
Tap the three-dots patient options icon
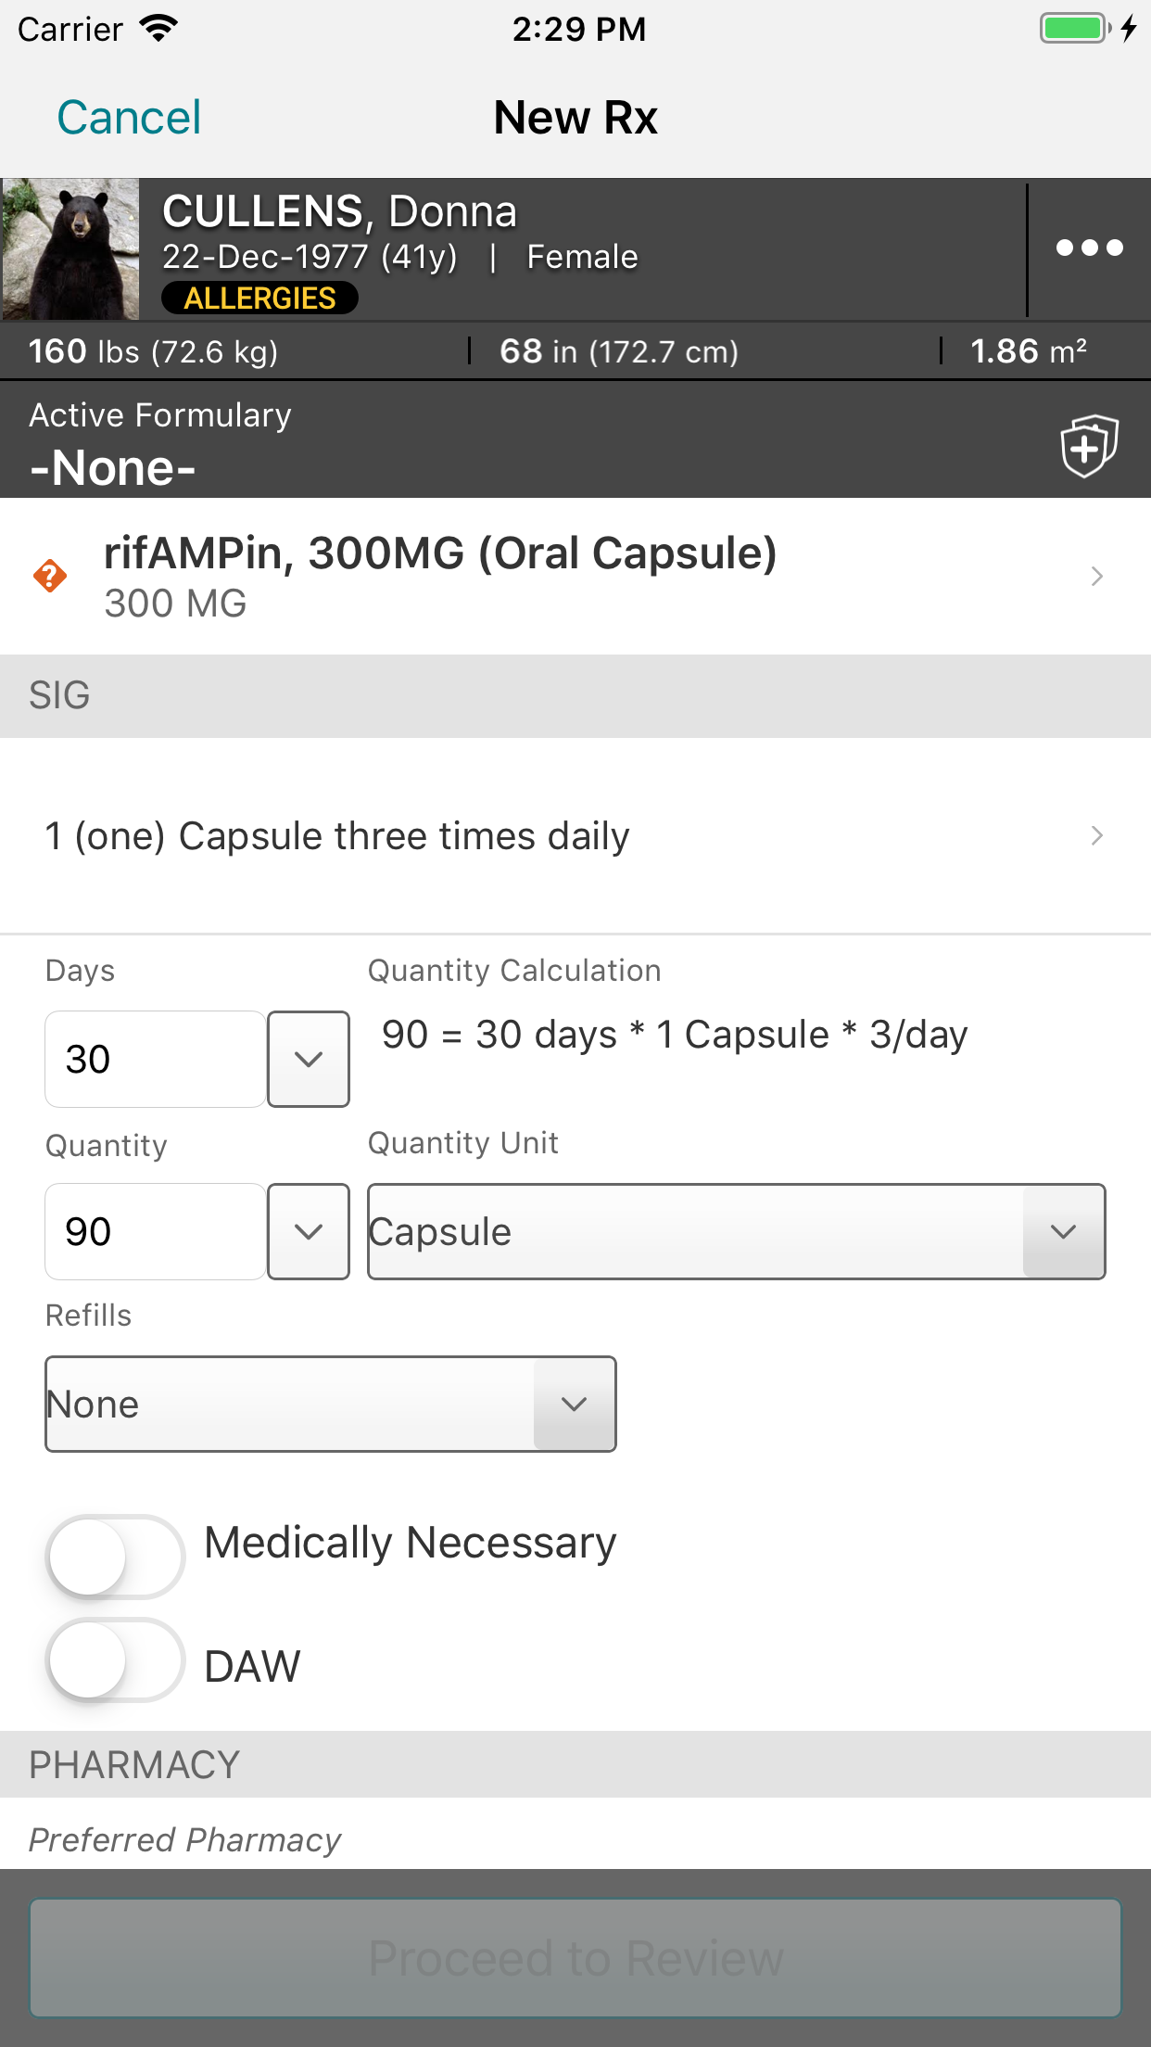tap(1089, 248)
